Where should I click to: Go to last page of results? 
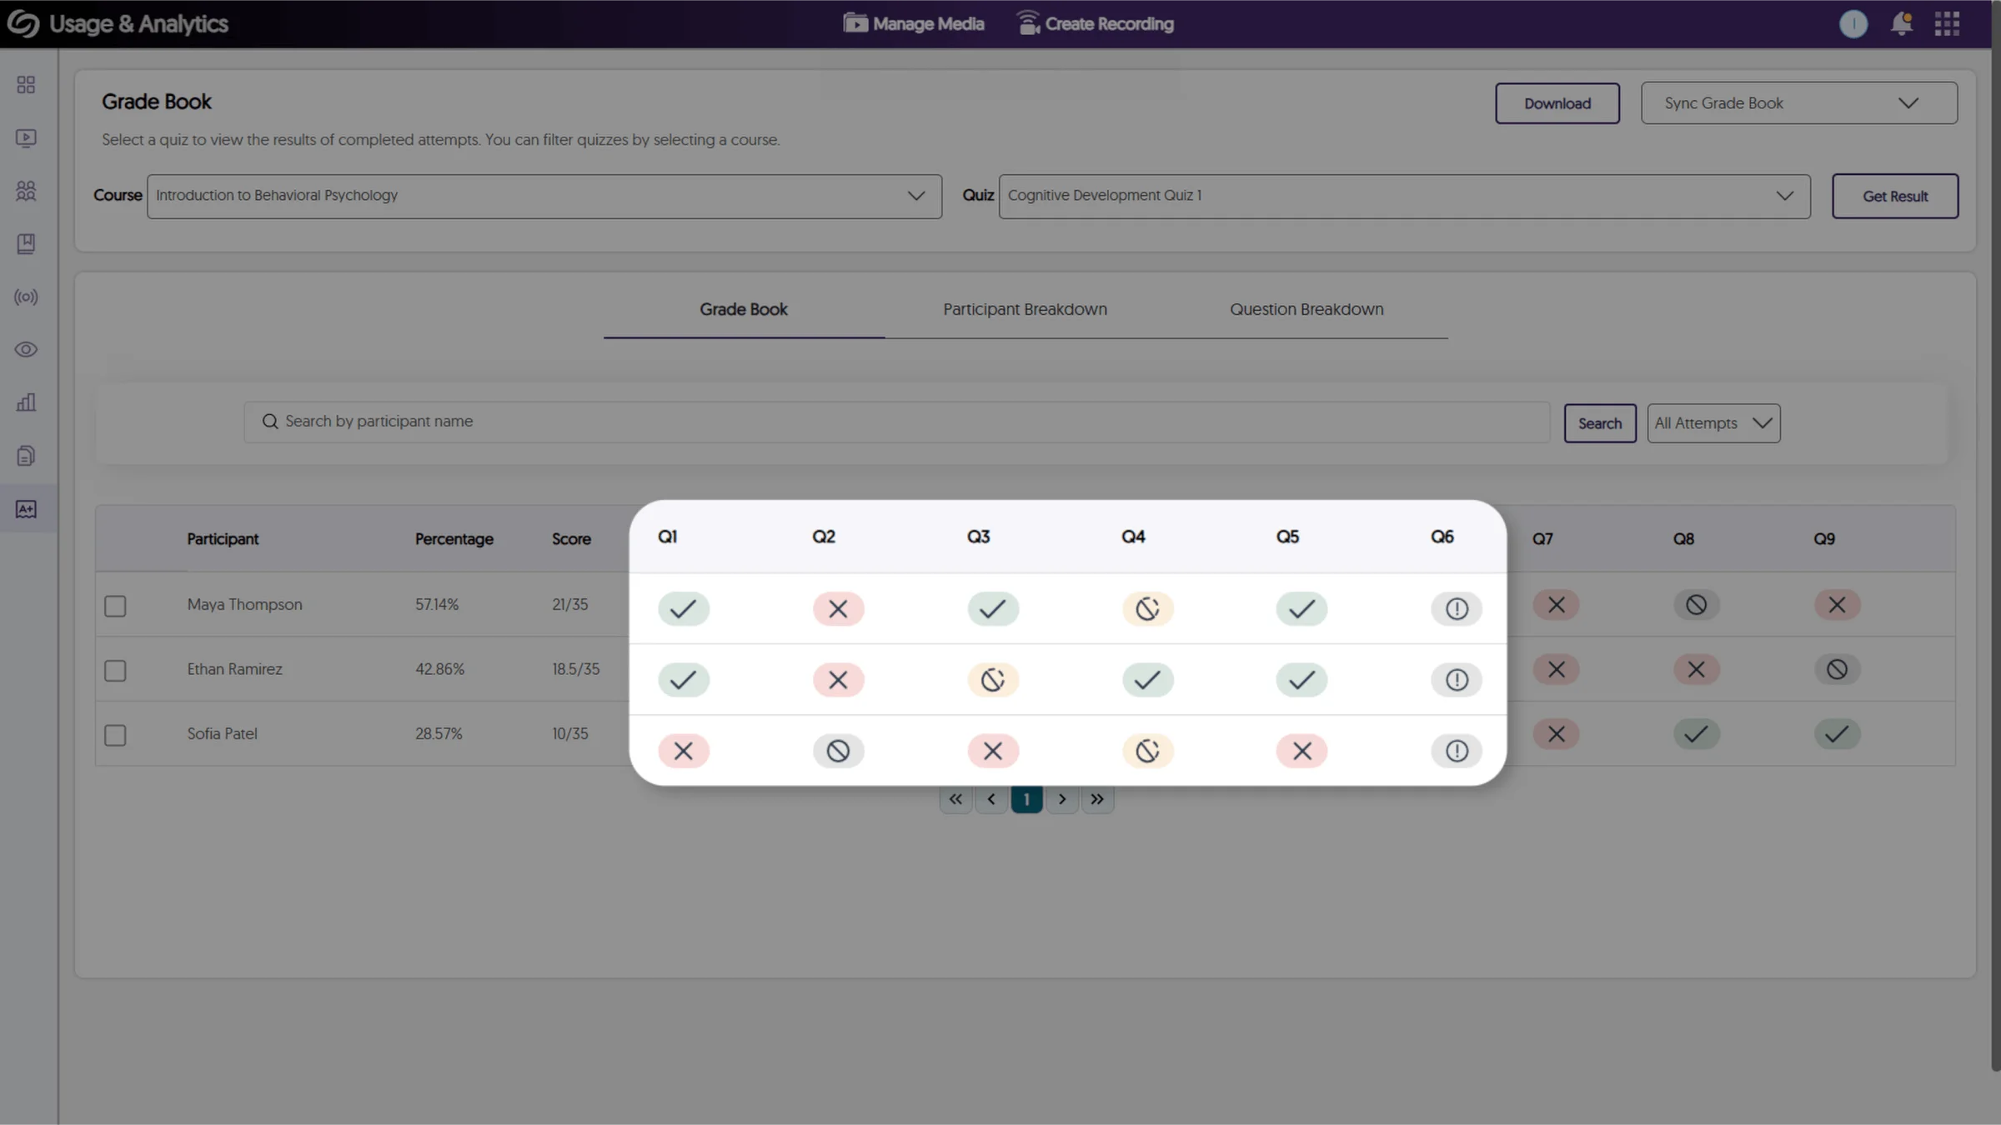[x=1097, y=799]
